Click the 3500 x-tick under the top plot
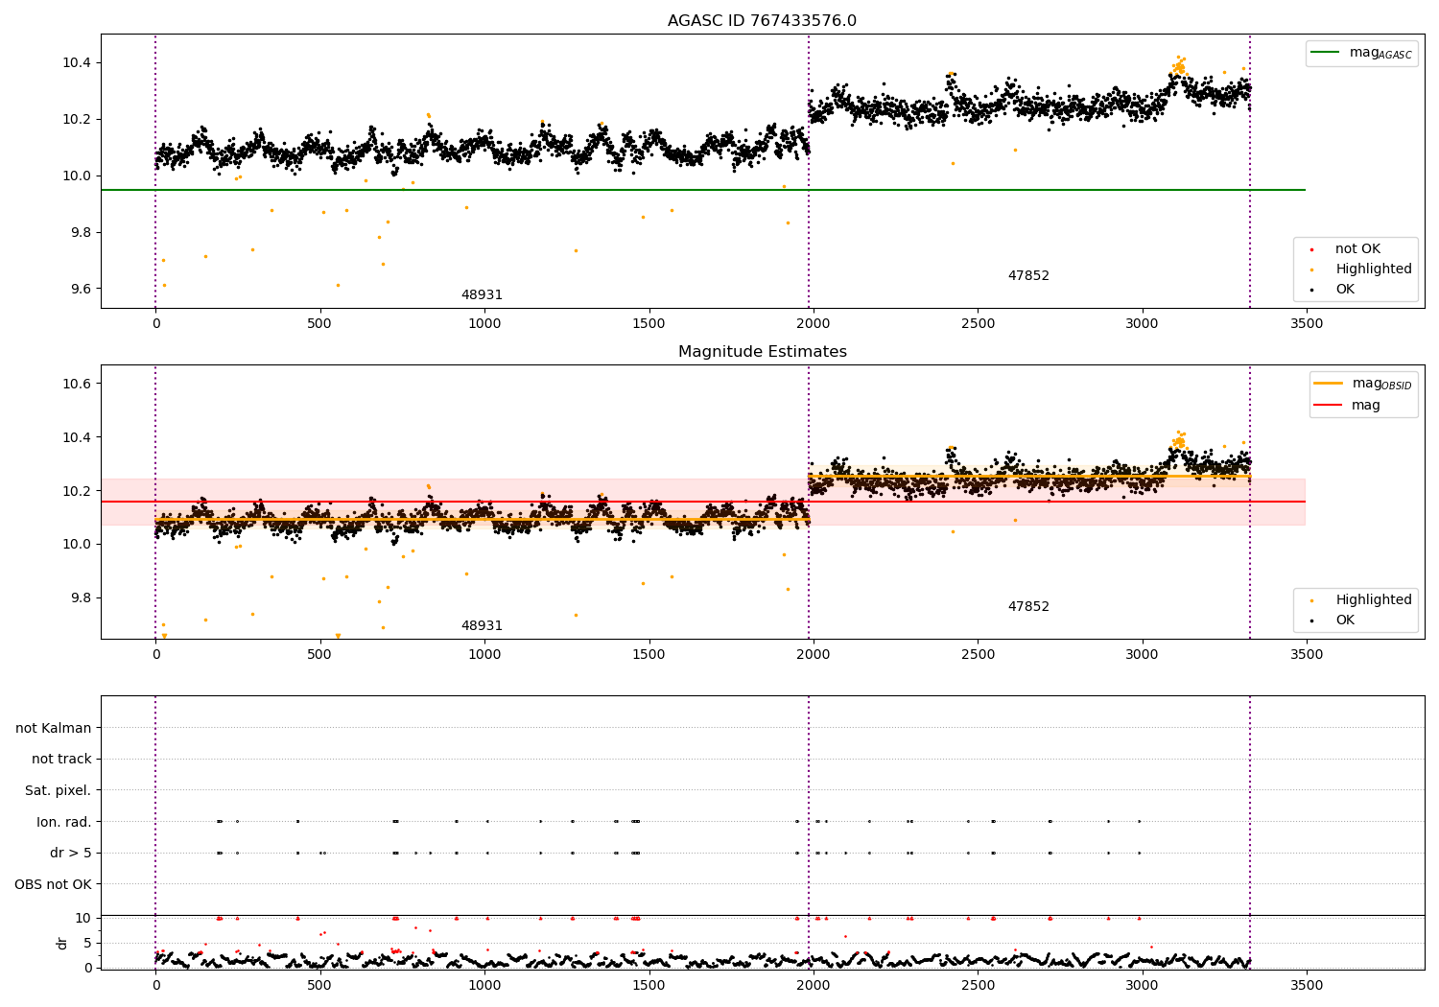This screenshot has width=1439, height=1007. point(1307,324)
